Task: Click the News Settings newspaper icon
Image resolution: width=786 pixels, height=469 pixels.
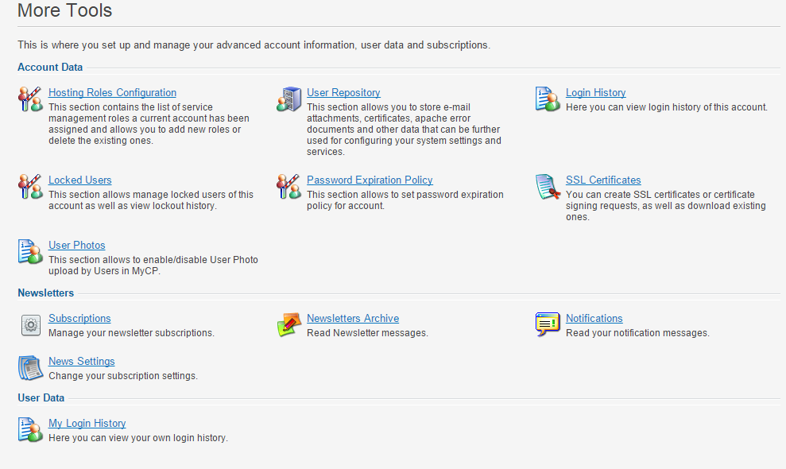Action: 30,368
